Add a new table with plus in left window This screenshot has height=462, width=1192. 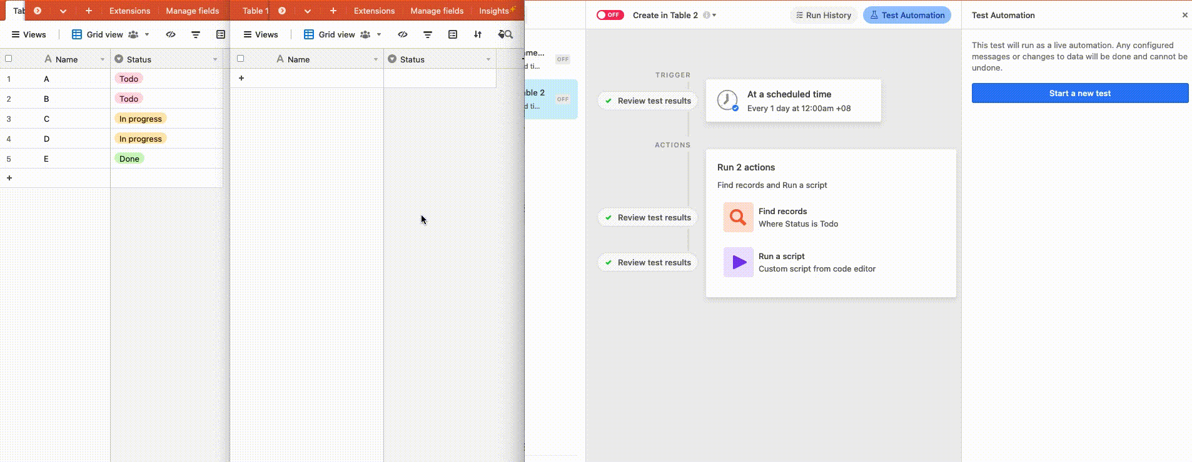pyautogui.click(x=89, y=11)
